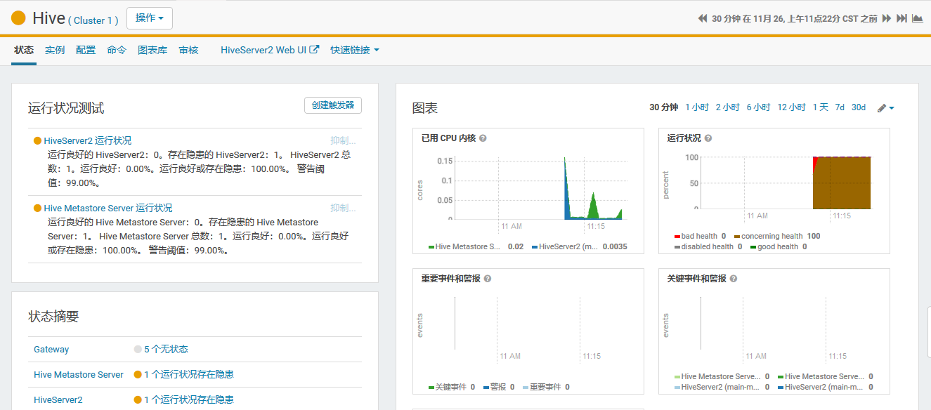
Task: Set chart range to 6 小时
Action: [759, 107]
